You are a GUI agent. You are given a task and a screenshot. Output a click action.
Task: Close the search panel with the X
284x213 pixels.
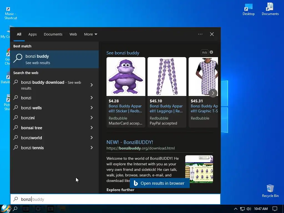(x=212, y=34)
